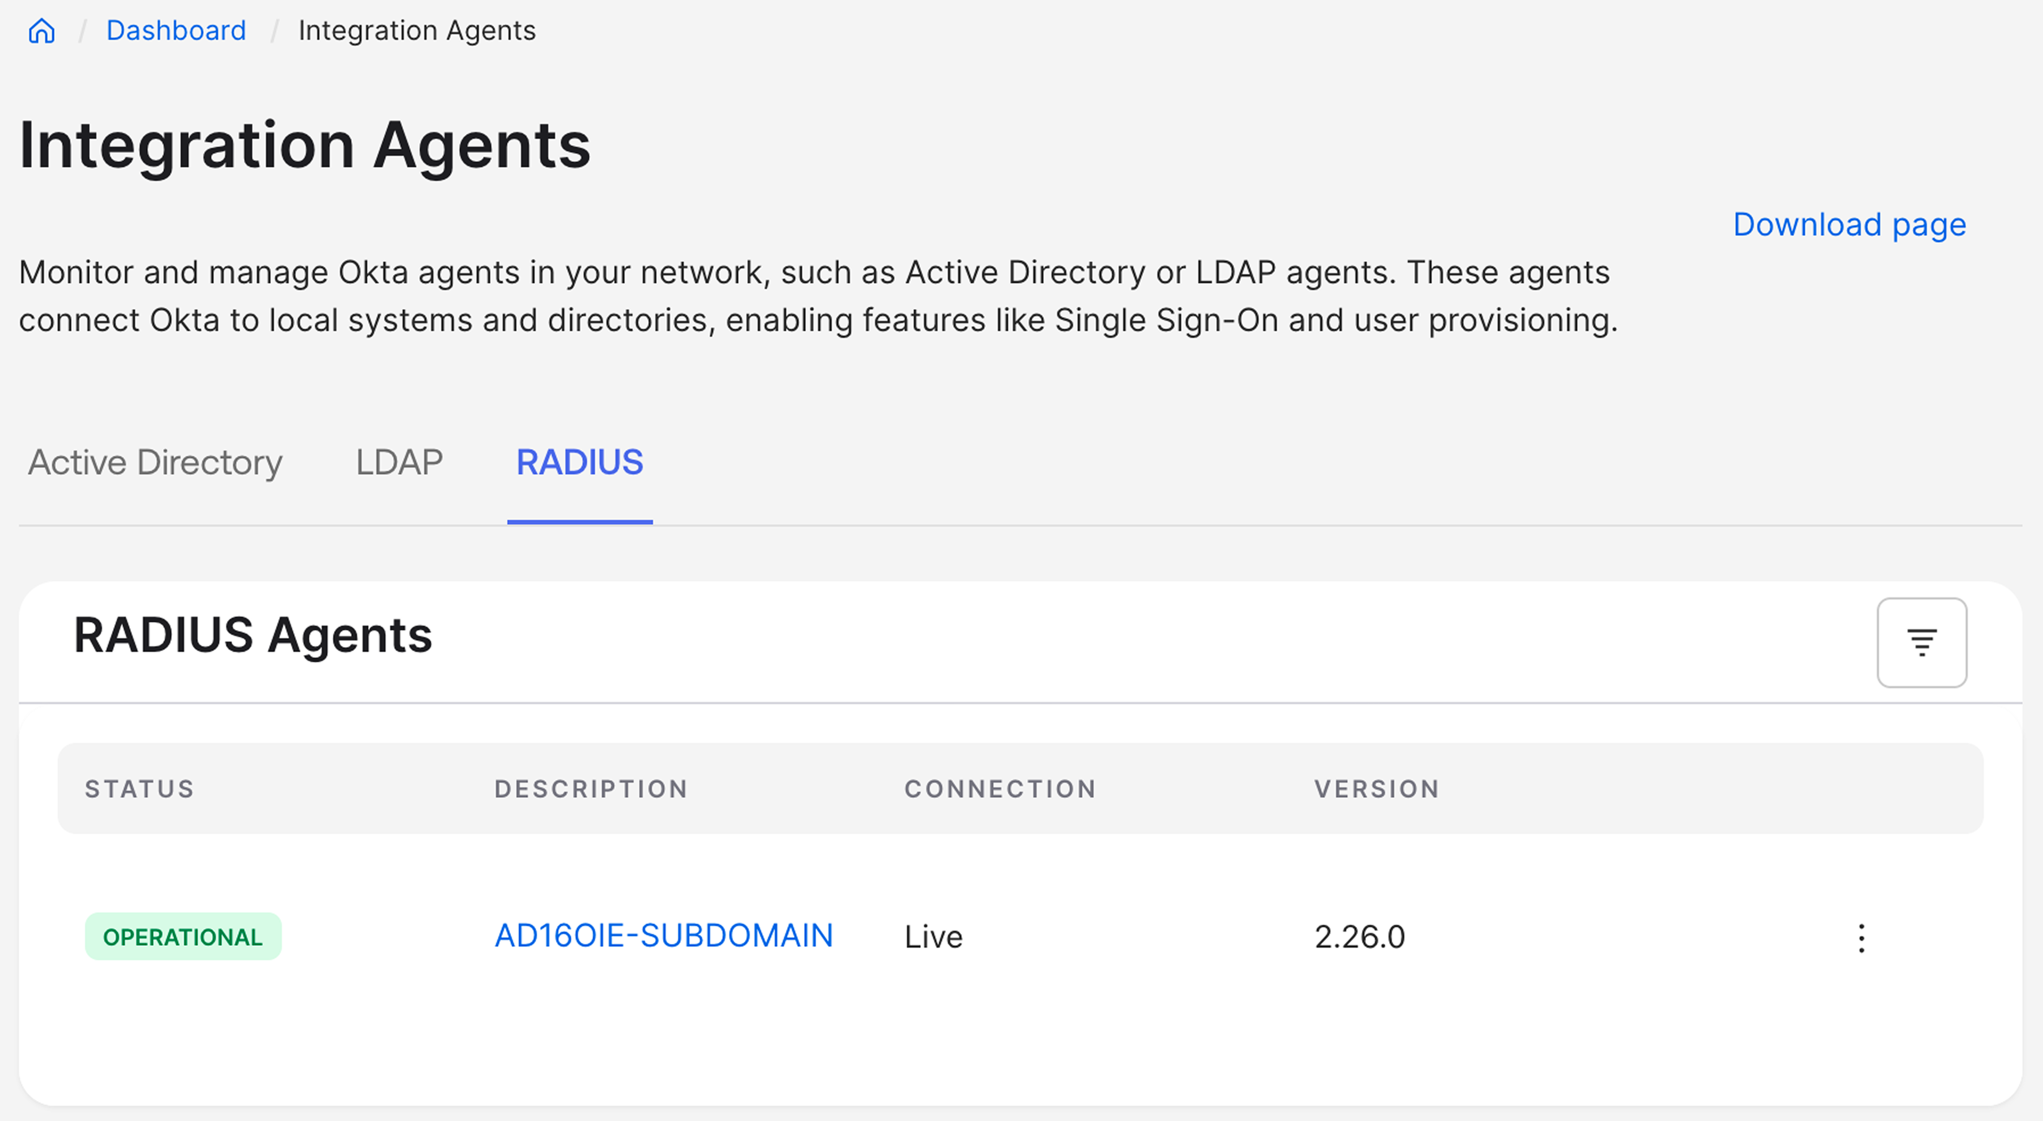Click the DESCRIPTION column header
Viewport: 2043px width, 1121px height.
pos(591,789)
